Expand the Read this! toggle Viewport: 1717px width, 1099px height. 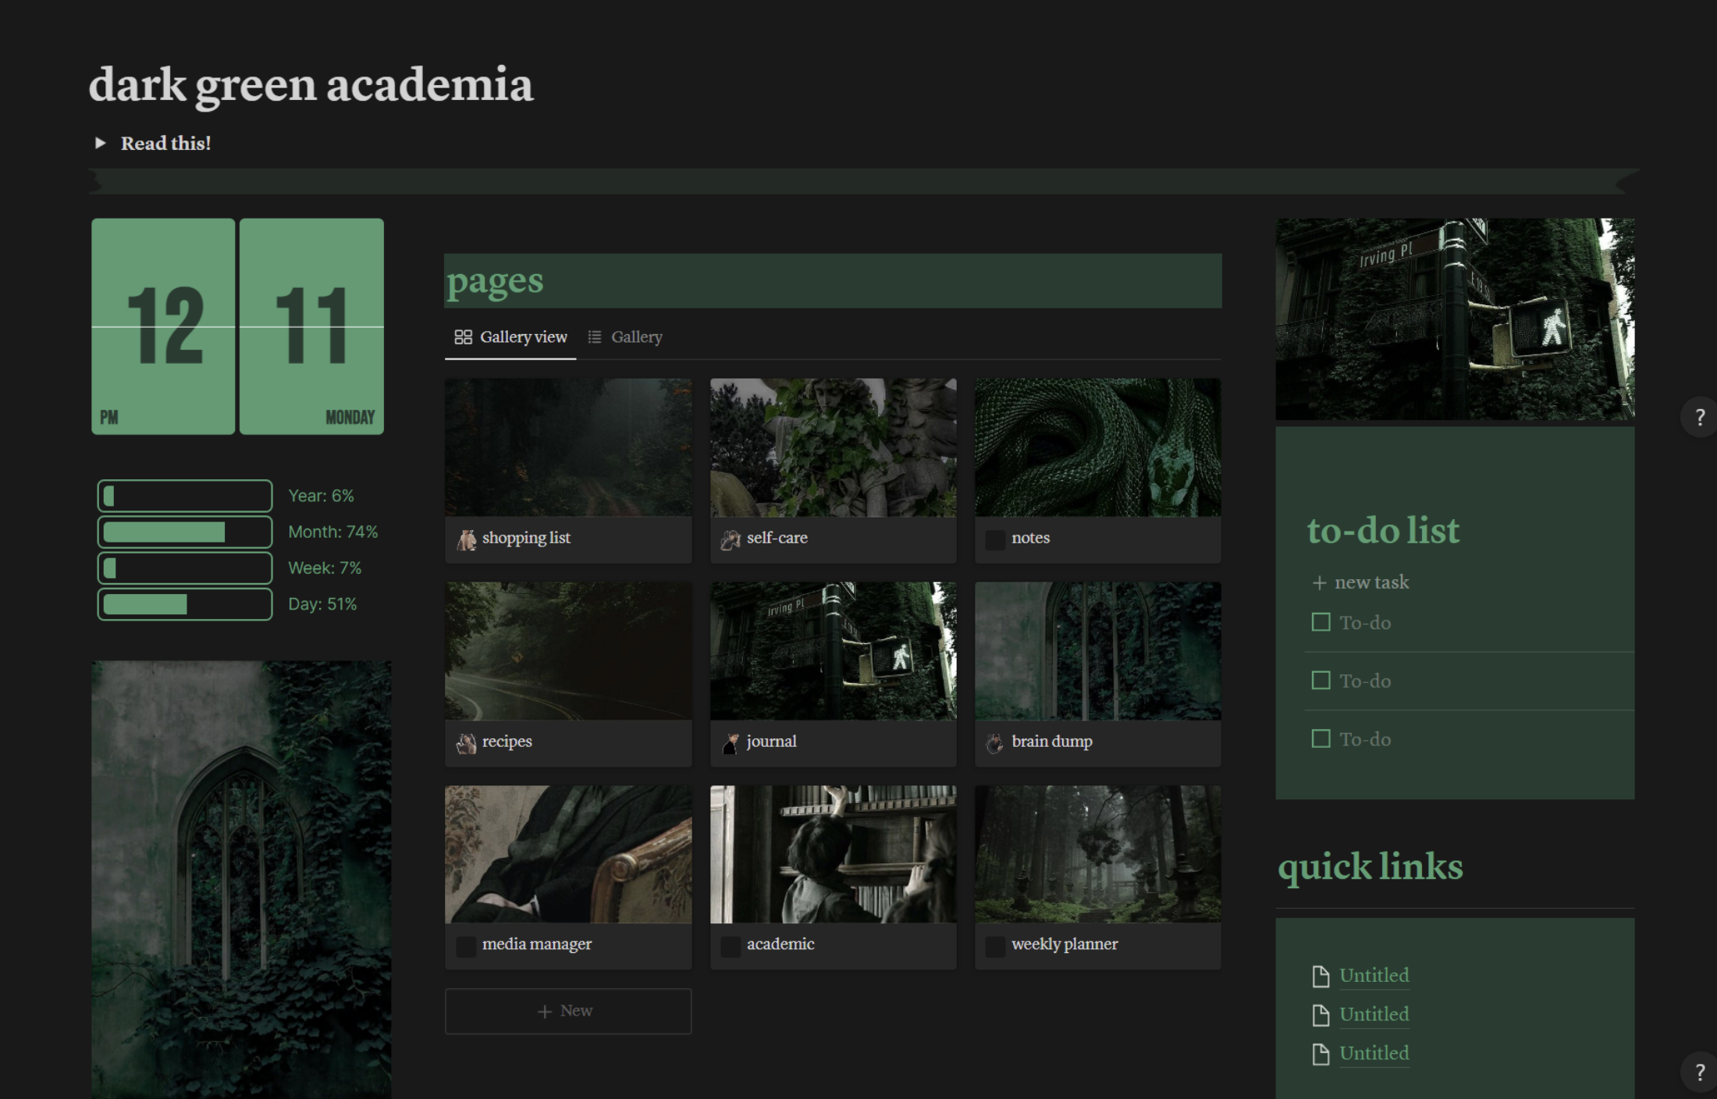pos(101,142)
